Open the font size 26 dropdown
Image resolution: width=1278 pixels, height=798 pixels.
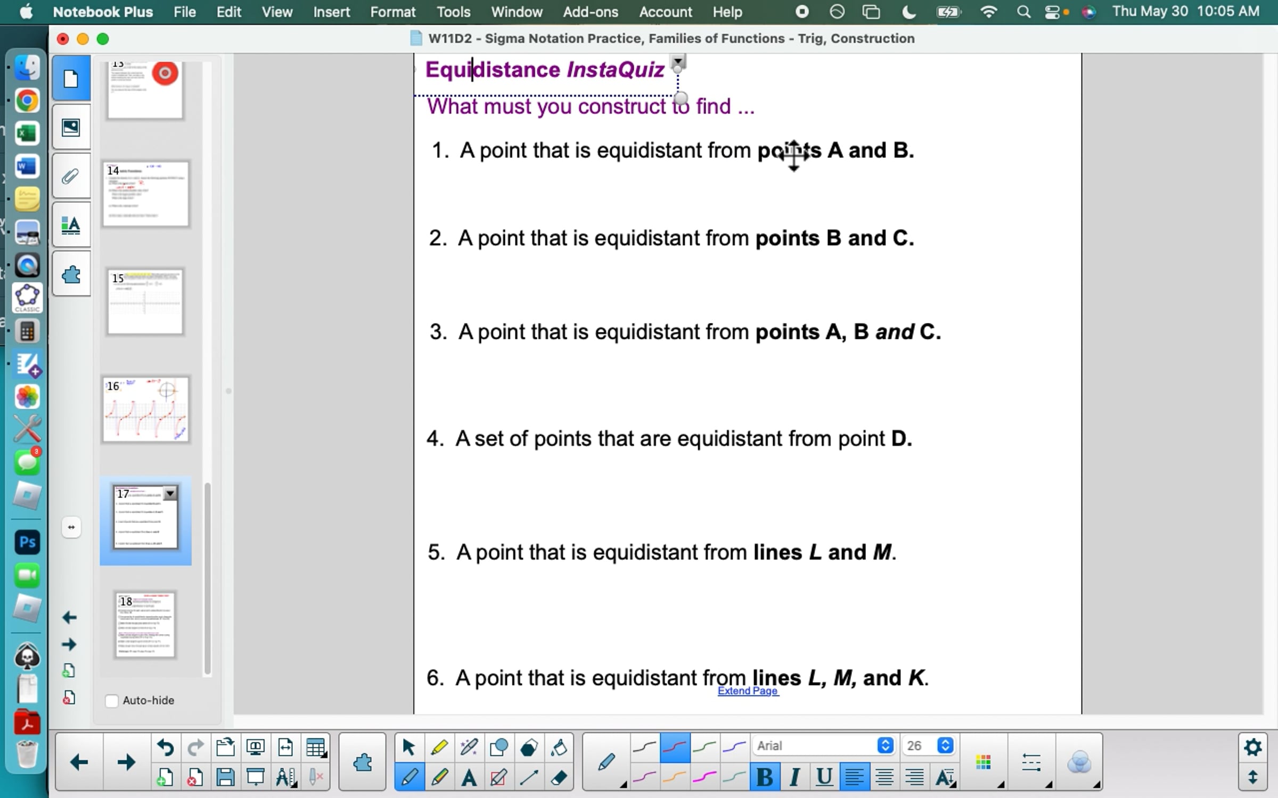tap(945, 746)
